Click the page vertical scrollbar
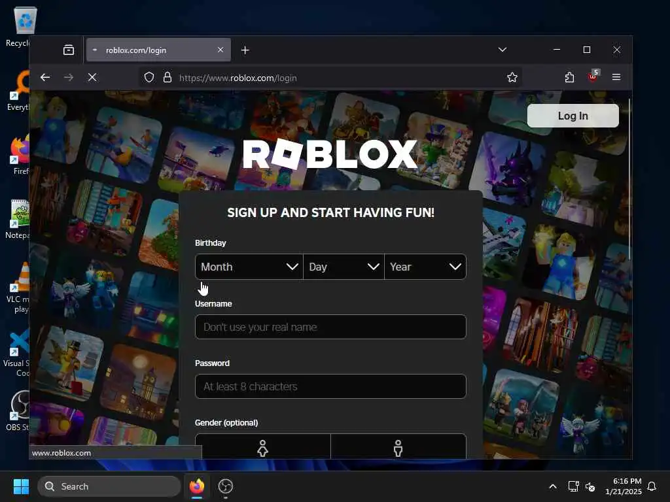Image resolution: width=670 pixels, height=502 pixels. pos(629,179)
